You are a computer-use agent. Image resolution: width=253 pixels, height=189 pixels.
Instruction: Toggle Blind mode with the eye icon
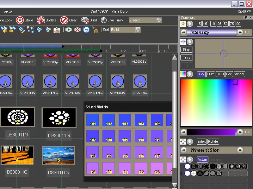click(84, 20)
